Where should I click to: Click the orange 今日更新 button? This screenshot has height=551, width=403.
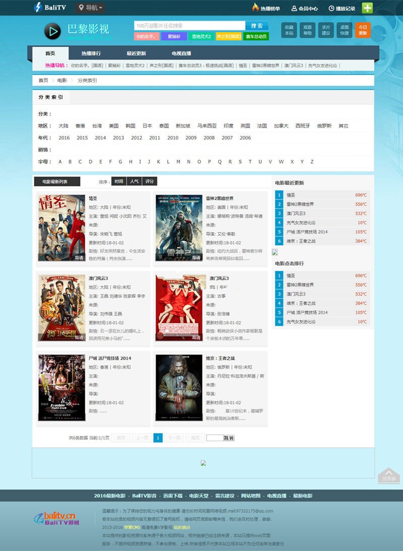363,30
